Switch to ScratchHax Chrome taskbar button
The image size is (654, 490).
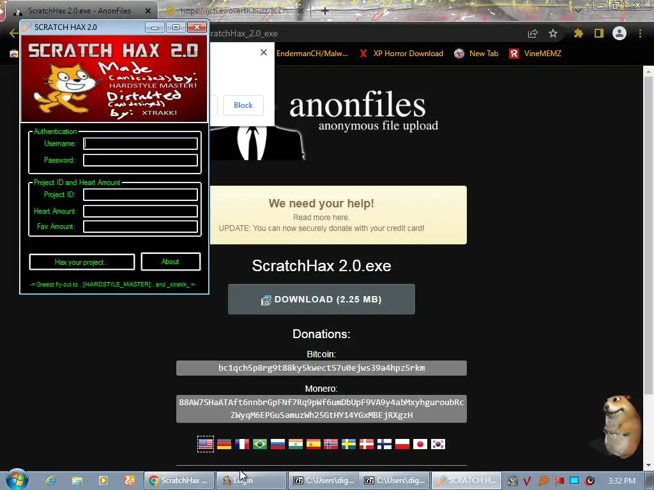point(179,480)
